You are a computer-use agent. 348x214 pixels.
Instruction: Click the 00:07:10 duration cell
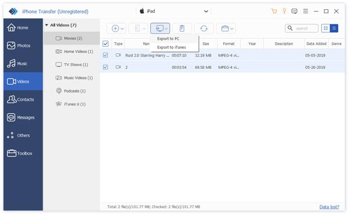click(x=179, y=56)
